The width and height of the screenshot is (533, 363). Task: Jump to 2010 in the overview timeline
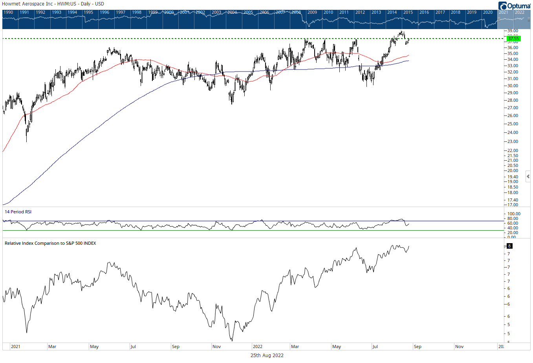(x=328, y=12)
